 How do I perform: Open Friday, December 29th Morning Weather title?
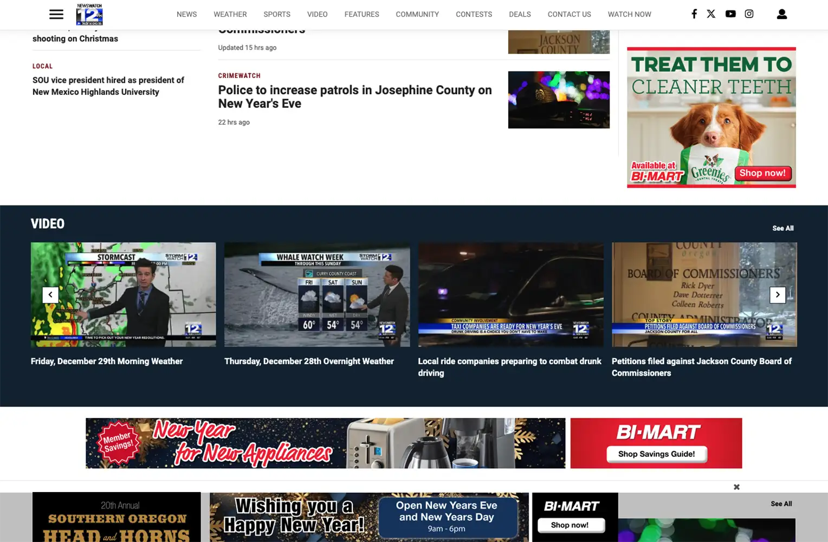pos(107,361)
